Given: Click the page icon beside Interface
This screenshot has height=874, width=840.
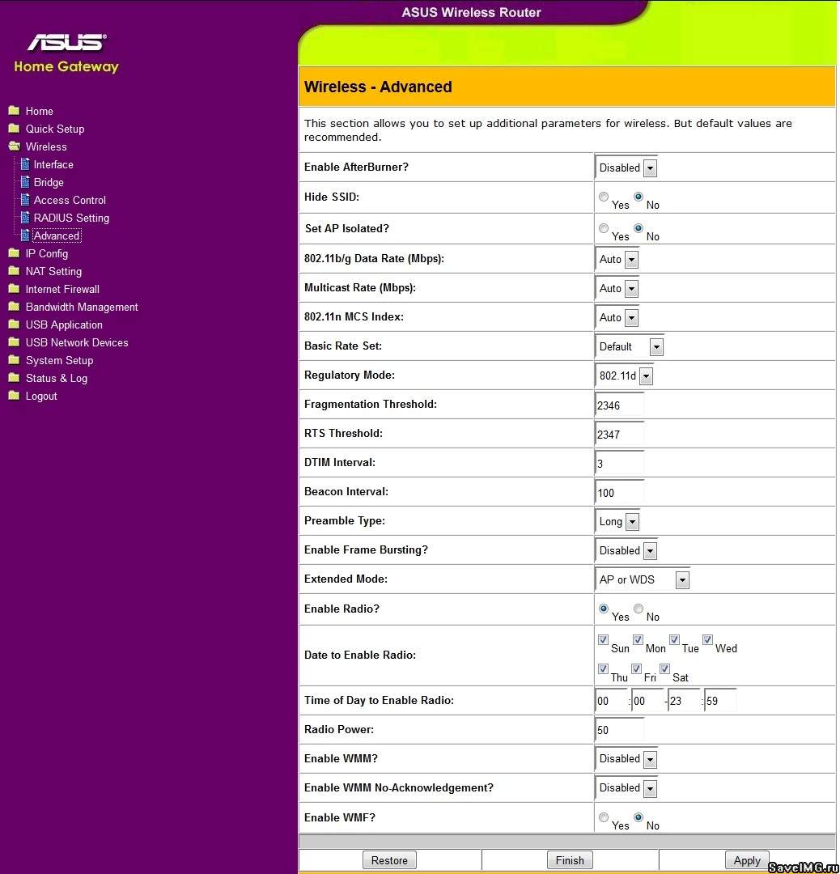Looking at the screenshot, I should point(25,164).
